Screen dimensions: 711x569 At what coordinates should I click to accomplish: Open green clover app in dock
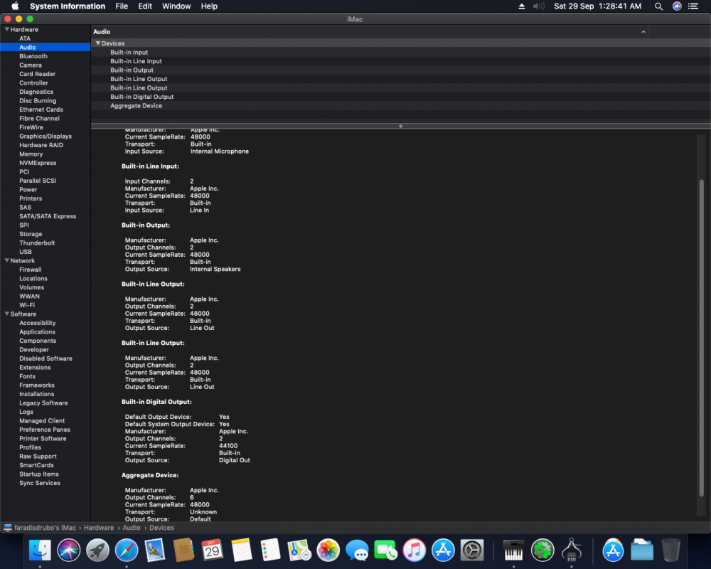542,551
